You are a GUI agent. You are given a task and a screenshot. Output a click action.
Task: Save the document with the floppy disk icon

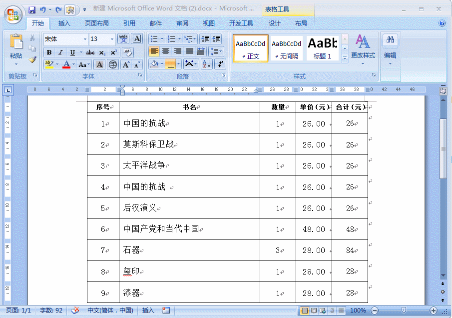point(31,10)
